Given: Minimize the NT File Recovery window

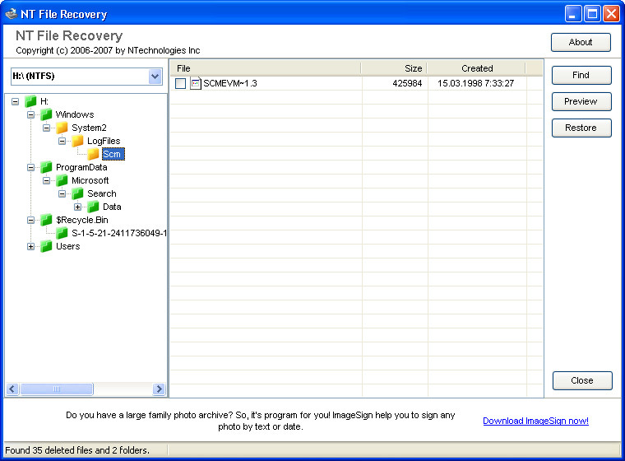Looking at the screenshot, I should click(573, 14).
